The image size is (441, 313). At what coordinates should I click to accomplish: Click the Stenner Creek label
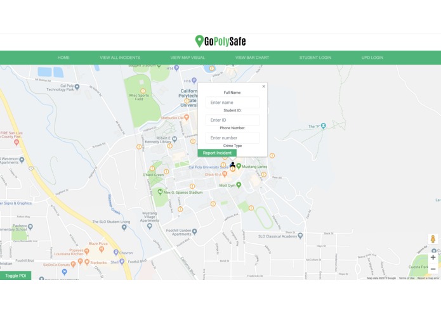(x=114, y=205)
